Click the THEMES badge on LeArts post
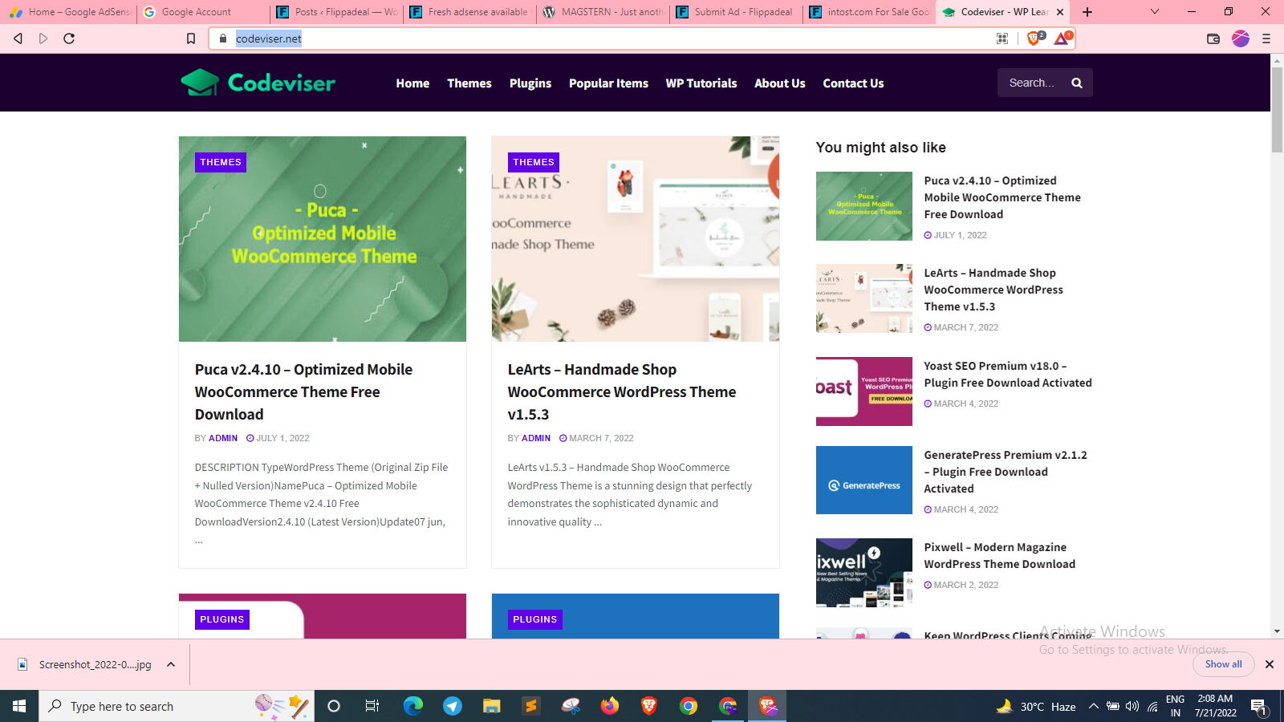 click(x=534, y=162)
